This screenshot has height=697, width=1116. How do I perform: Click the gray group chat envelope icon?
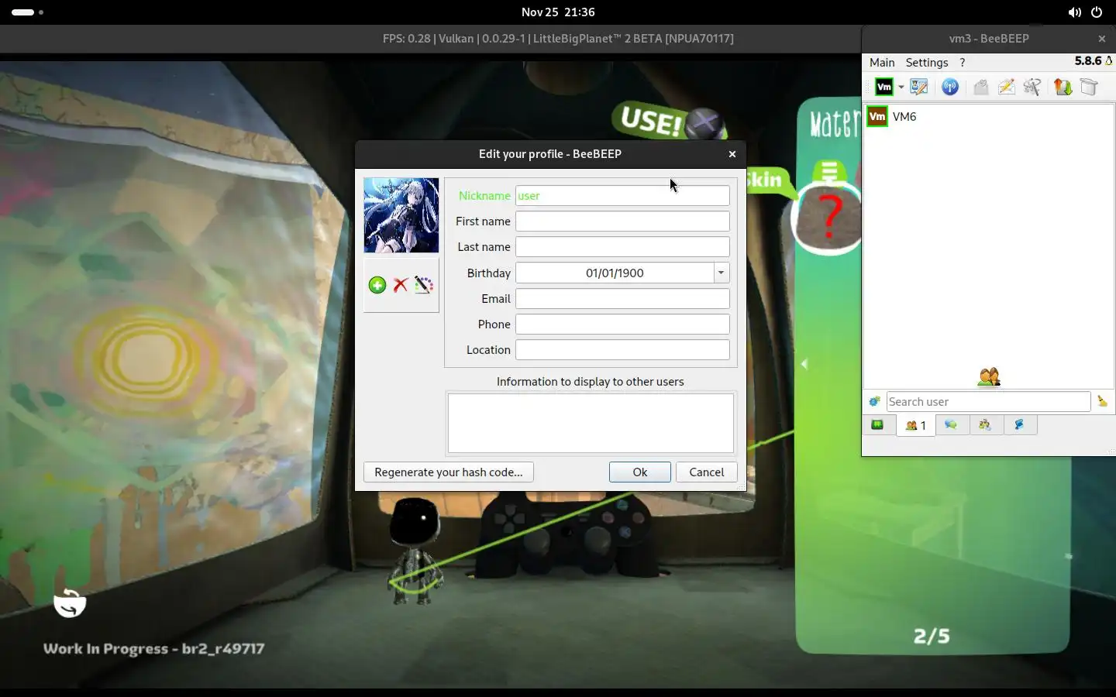(x=981, y=88)
